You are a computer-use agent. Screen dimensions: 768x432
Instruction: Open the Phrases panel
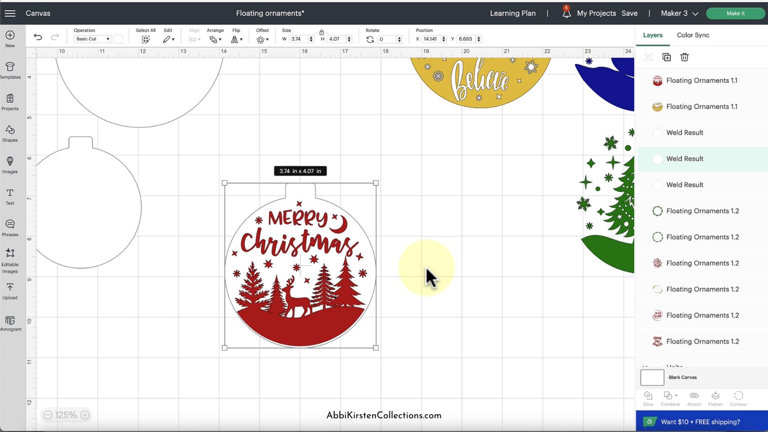[x=10, y=228]
